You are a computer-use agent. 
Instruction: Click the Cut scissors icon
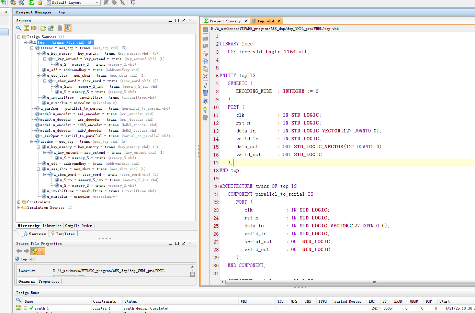point(205,54)
